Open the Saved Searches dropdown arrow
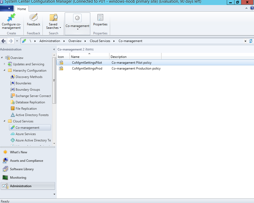Image resolution: width=254 pixels, height=203 pixels. click(x=60, y=28)
